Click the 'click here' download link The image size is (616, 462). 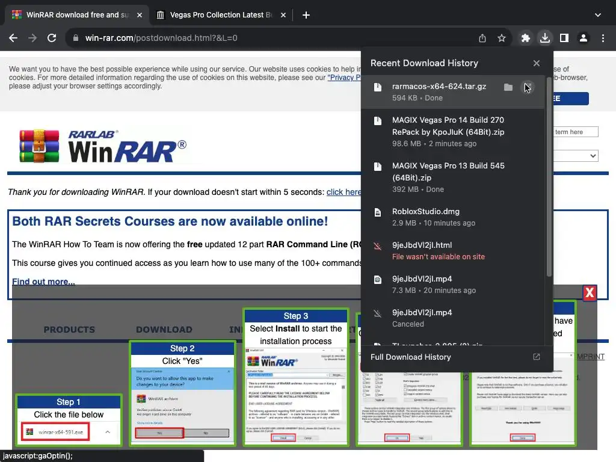tap(343, 192)
